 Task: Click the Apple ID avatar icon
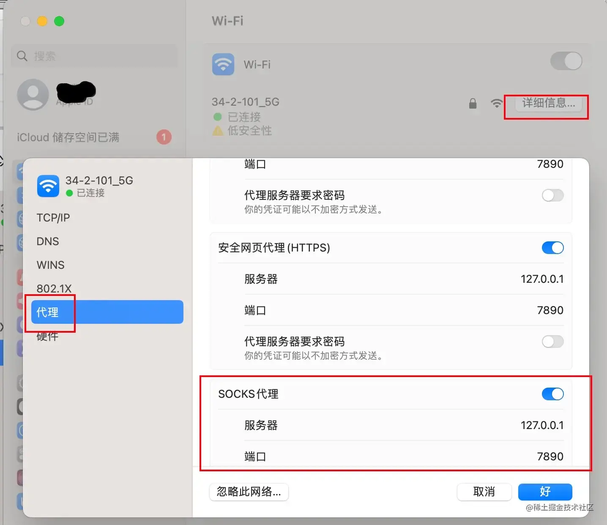[x=33, y=95]
